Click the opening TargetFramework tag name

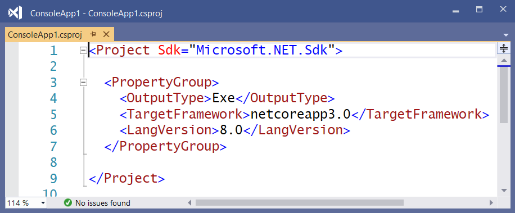pyautogui.click(x=184, y=114)
